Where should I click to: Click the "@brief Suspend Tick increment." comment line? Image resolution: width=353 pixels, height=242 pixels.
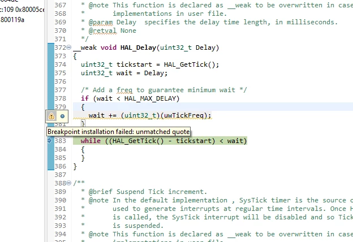148,192
